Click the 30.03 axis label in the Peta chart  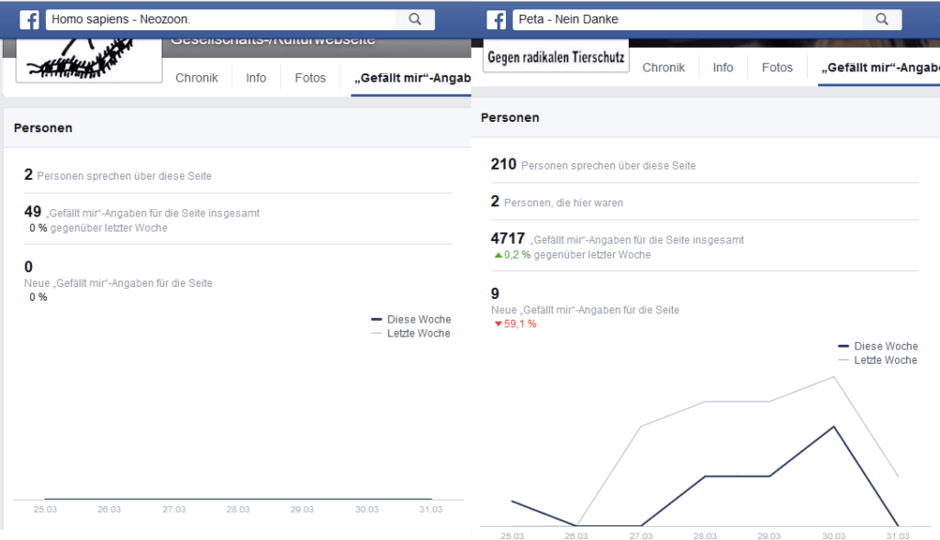point(834,535)
